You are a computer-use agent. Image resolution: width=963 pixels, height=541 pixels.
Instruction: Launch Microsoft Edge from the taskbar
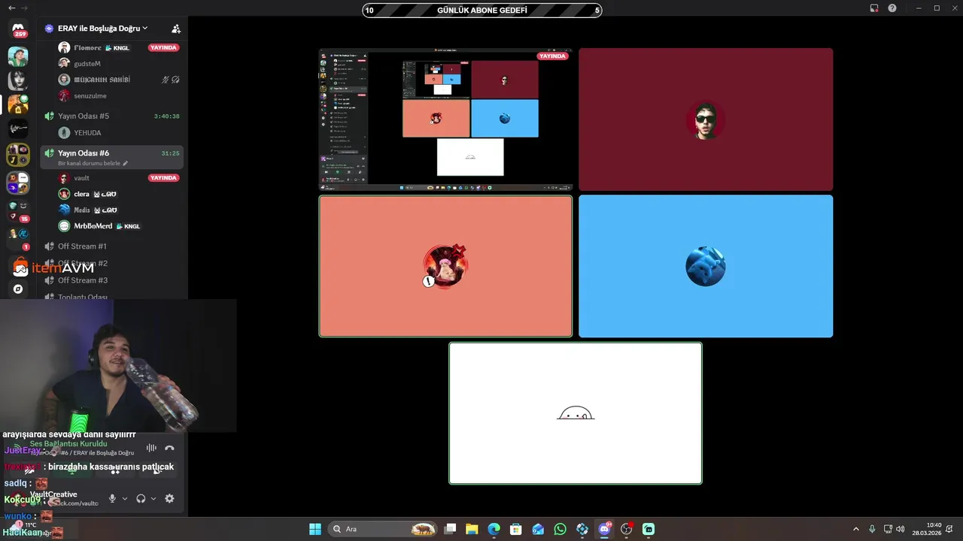(494, 529)
